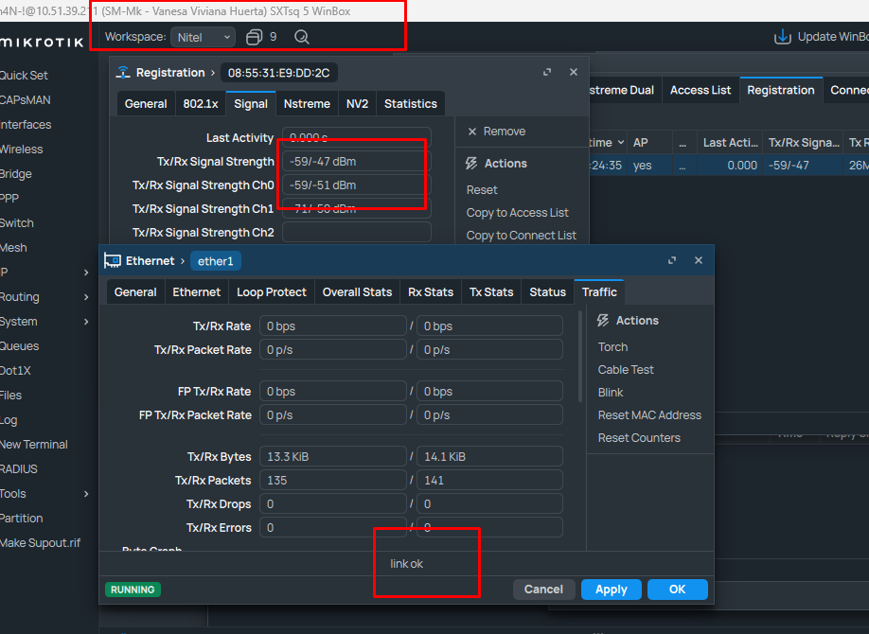This screenshot has width=869, height=634.
Task: Expand the Routing submenu in sidebar
Action: [x=86, y=297]
